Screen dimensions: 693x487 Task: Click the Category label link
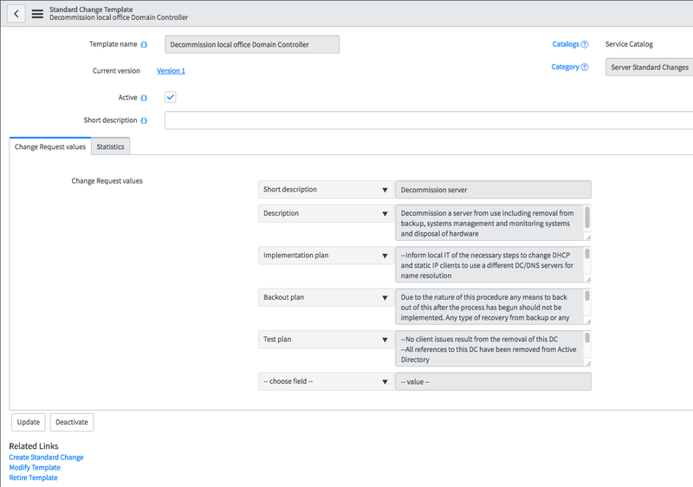[x=565, y=67]
